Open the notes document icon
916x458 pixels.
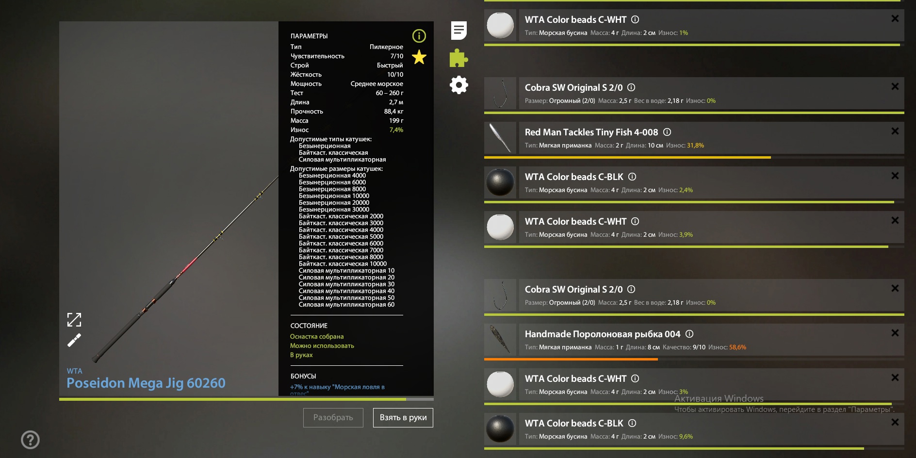pyautogui.click(x=458, y=31)
